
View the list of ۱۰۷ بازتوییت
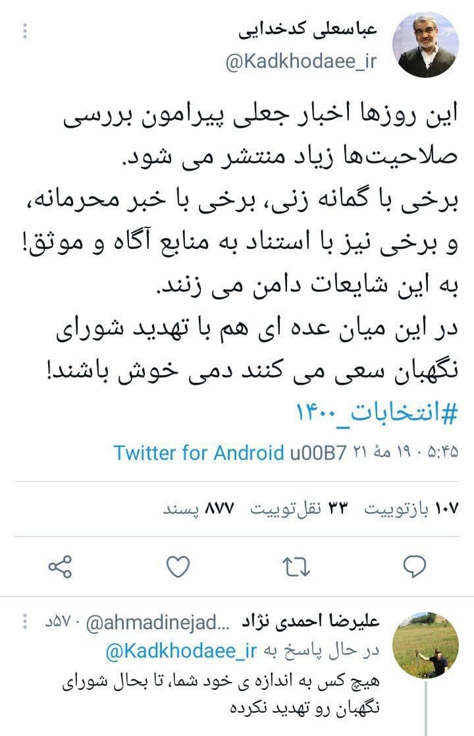pos(411,509)
